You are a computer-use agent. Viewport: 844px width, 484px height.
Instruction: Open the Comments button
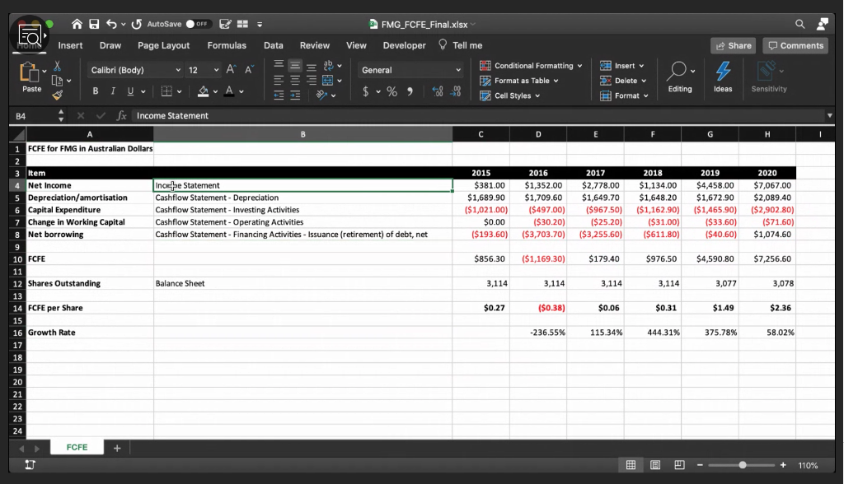coord(796,46)
